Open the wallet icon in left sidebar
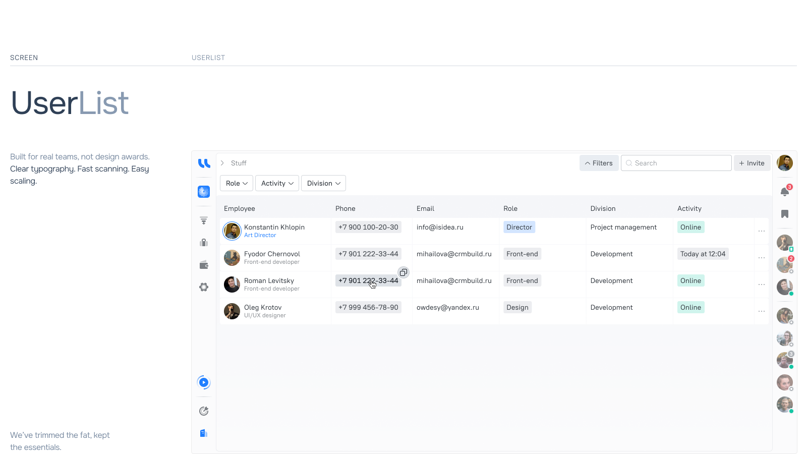 point(204,264)
